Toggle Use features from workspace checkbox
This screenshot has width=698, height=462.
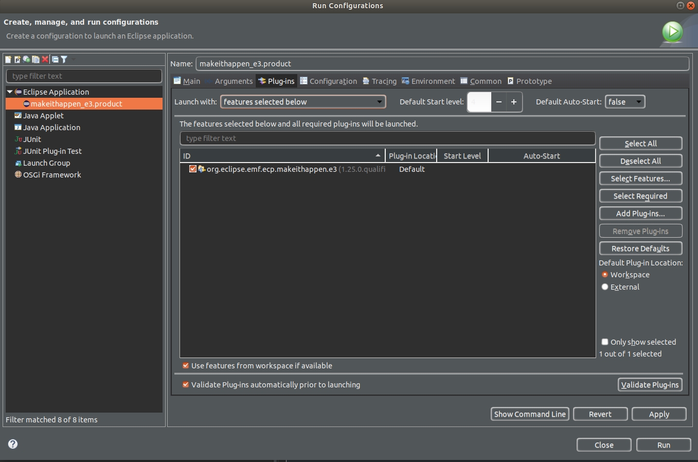pyautogui.click(x=186, y=366)
